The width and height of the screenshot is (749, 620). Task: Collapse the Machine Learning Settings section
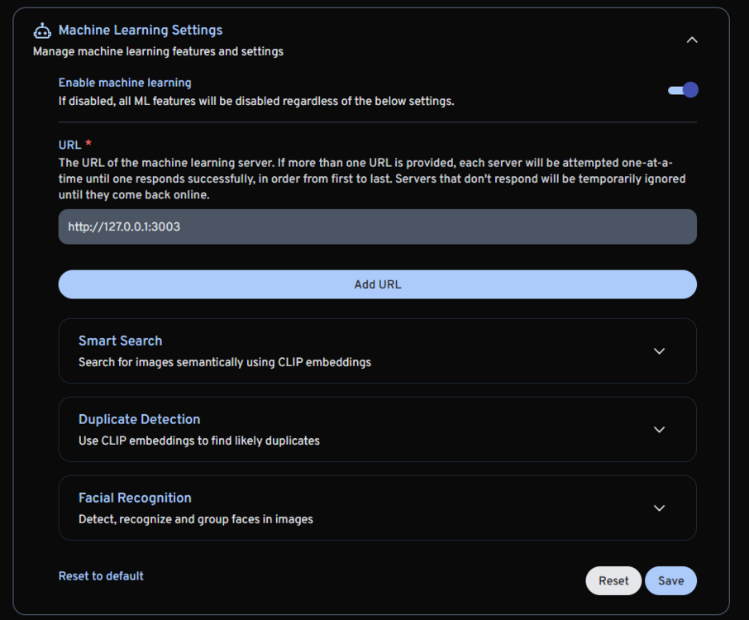point(692,41)
